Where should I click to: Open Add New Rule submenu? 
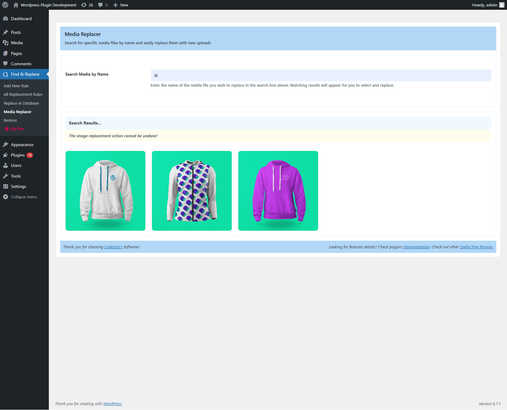coord(16,86)
